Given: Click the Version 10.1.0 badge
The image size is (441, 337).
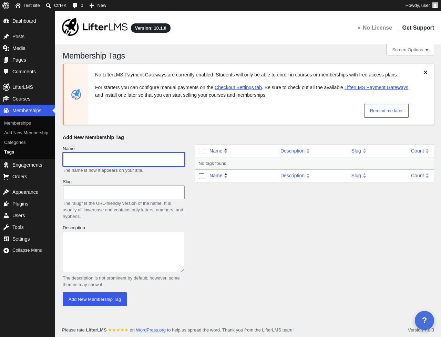Looking at the screenshot, I should tap(151, 28).
